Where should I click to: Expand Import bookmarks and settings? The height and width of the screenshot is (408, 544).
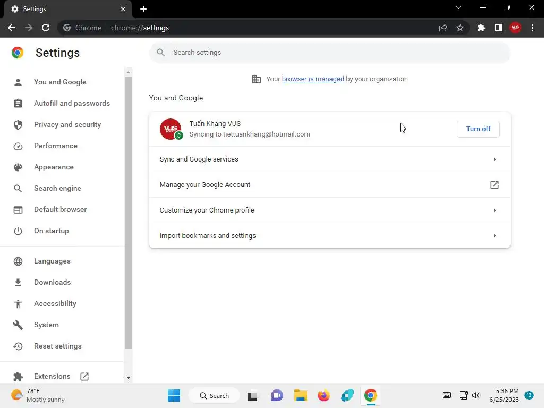329,235
